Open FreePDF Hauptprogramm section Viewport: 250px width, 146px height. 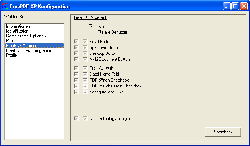coord(34,50)
